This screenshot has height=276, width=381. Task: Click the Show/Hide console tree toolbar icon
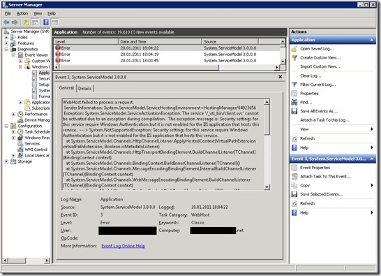pos(35,22)
